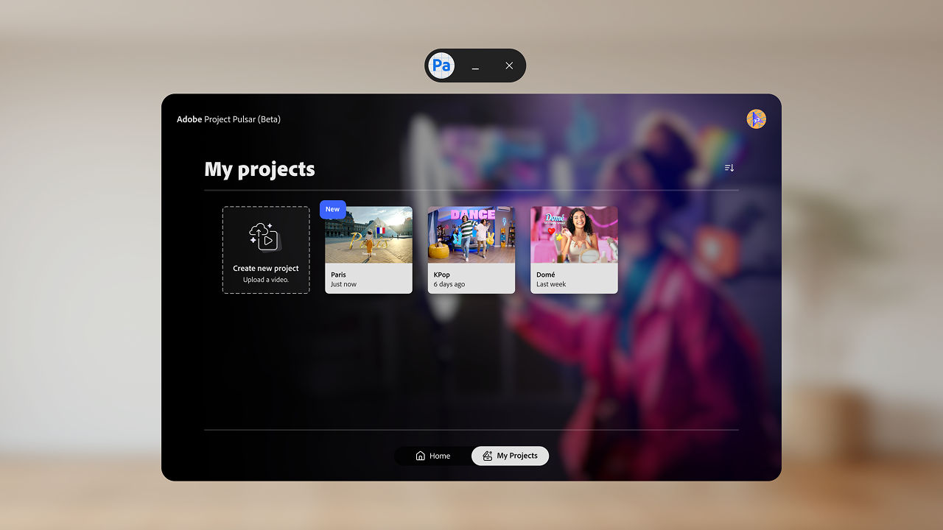Select the My Projects tab
This screenshot has height=530, width=943.
coord(510,456)
